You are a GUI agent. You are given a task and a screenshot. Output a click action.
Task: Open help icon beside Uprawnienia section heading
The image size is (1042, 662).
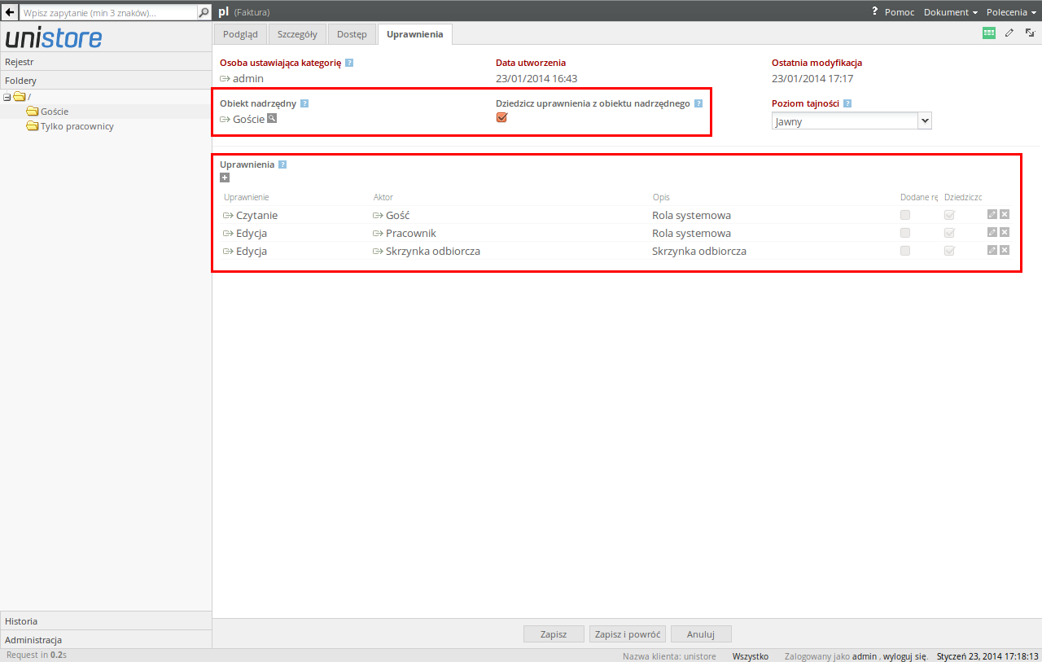point(282,164)
